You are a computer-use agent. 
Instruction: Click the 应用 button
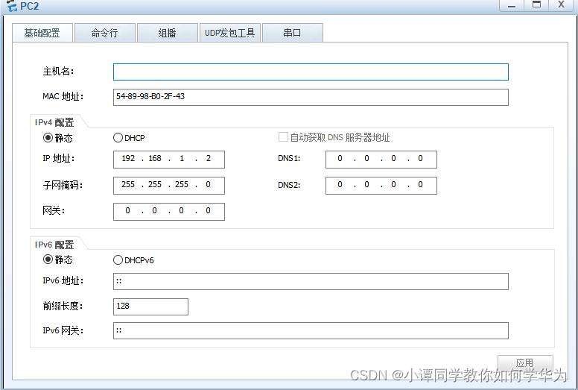[x=525, y=362]
